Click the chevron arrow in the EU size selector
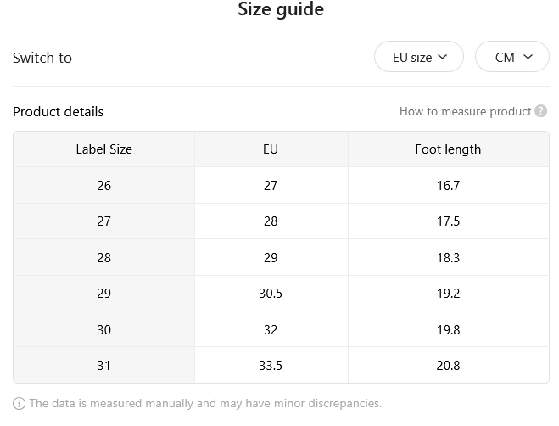The width and height of the screenshot is (559, 426). (x=442, y=57)
